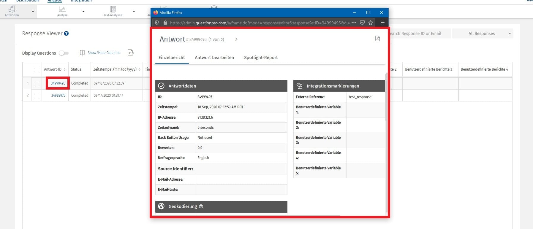Click the Show/Hide Columns link
The image size is (533, 229).
(104, 53)
